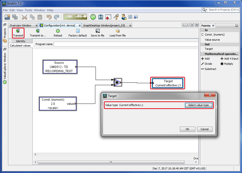Open the document tab list dropdown arrow

[x=192, y=25]
